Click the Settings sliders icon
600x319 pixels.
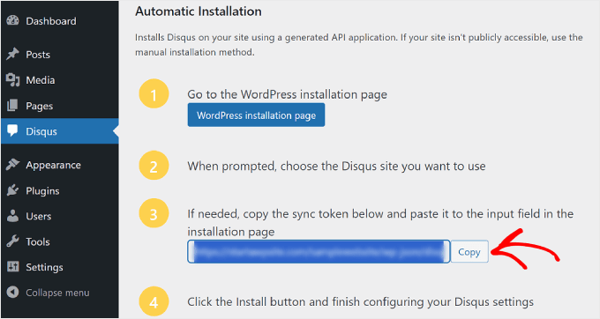(x=12, y=267)
